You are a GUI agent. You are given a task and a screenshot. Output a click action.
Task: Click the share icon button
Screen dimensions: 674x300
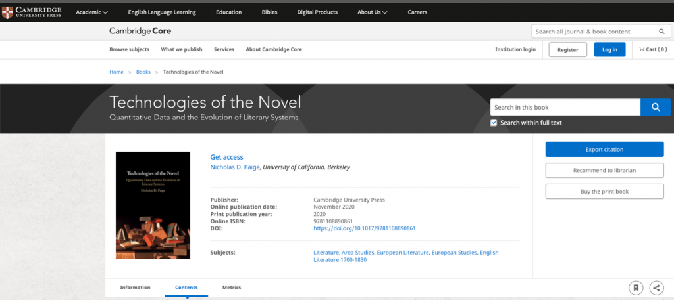click(x=656, y=288)
